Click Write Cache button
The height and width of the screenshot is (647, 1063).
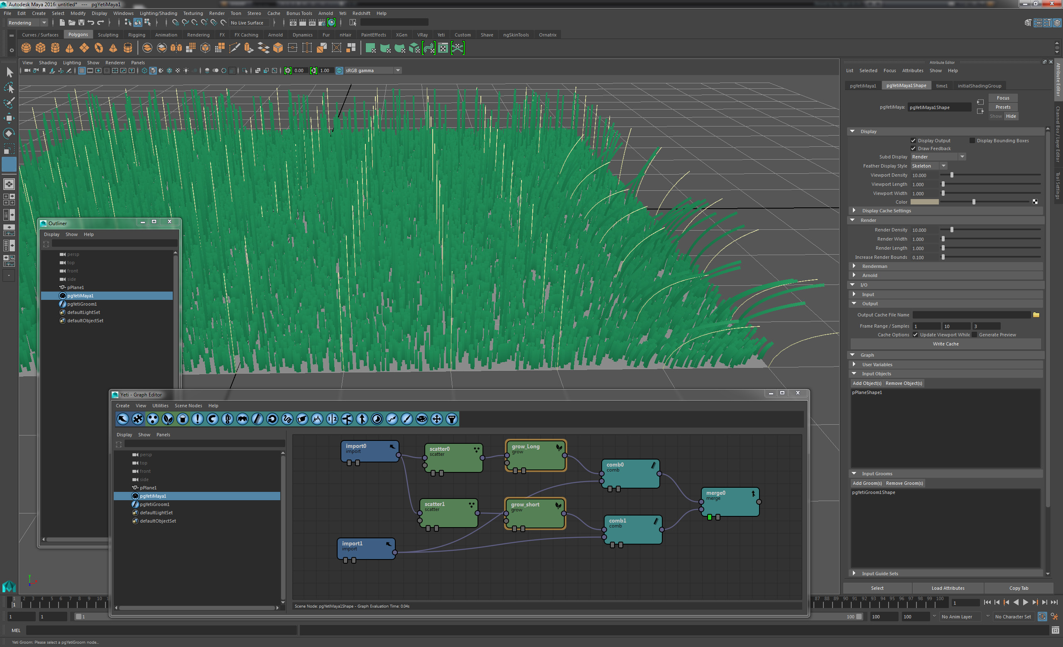pyautogui.click(x=946, y=343)
